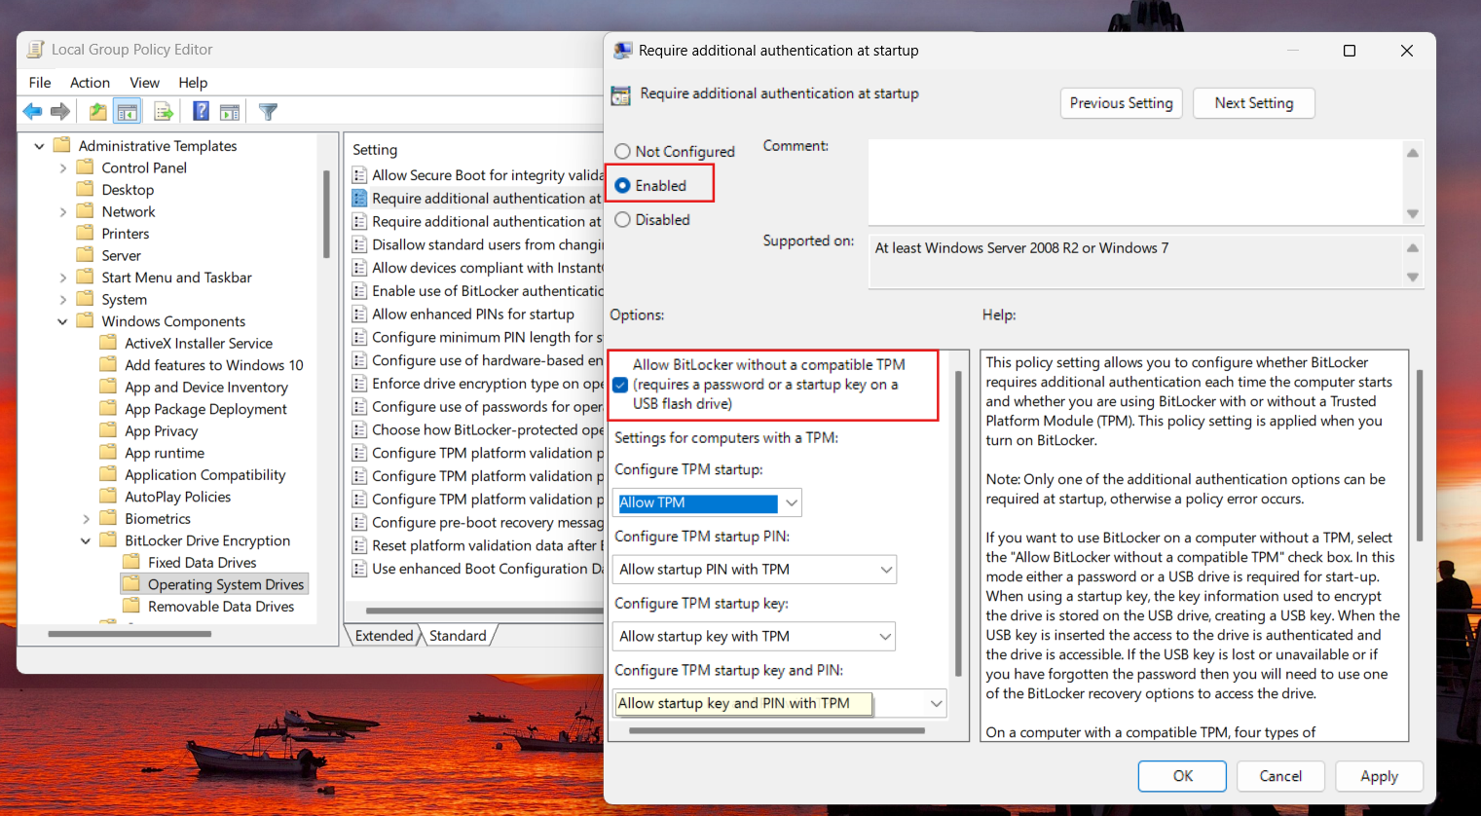Uncheck Allow BitLocker without a compatible TPM

pos(620,386)
